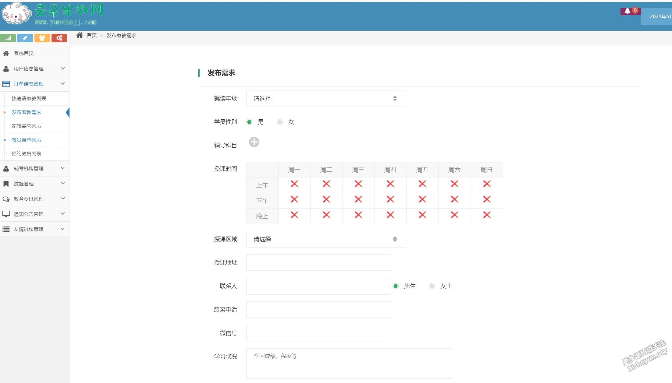Click 首页 breadcrumb link
The width and height of the screenshot is (672, 383).
92,36
